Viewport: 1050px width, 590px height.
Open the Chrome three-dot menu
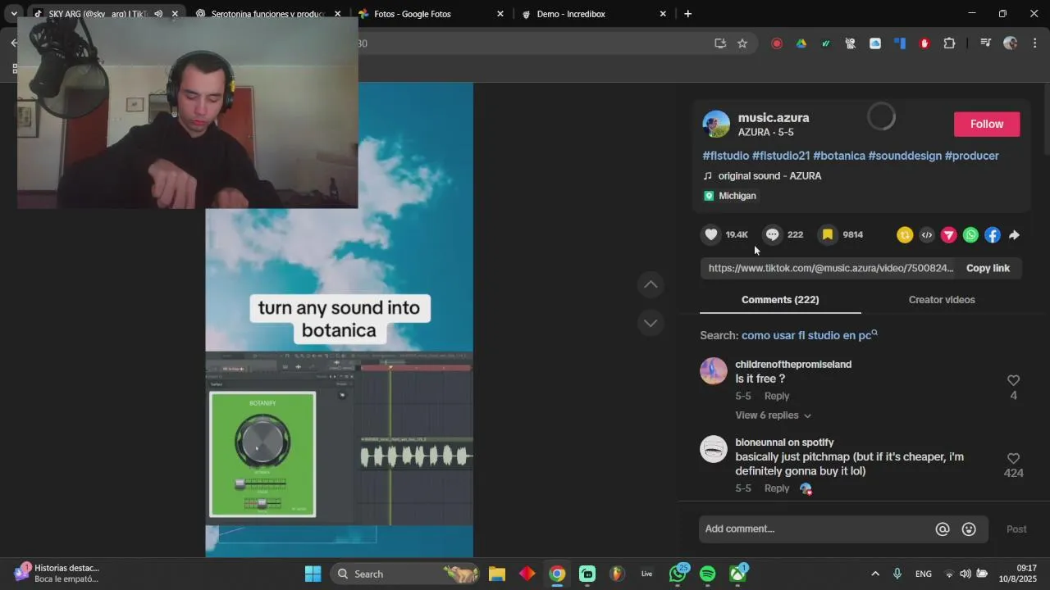coord(1034,43)
